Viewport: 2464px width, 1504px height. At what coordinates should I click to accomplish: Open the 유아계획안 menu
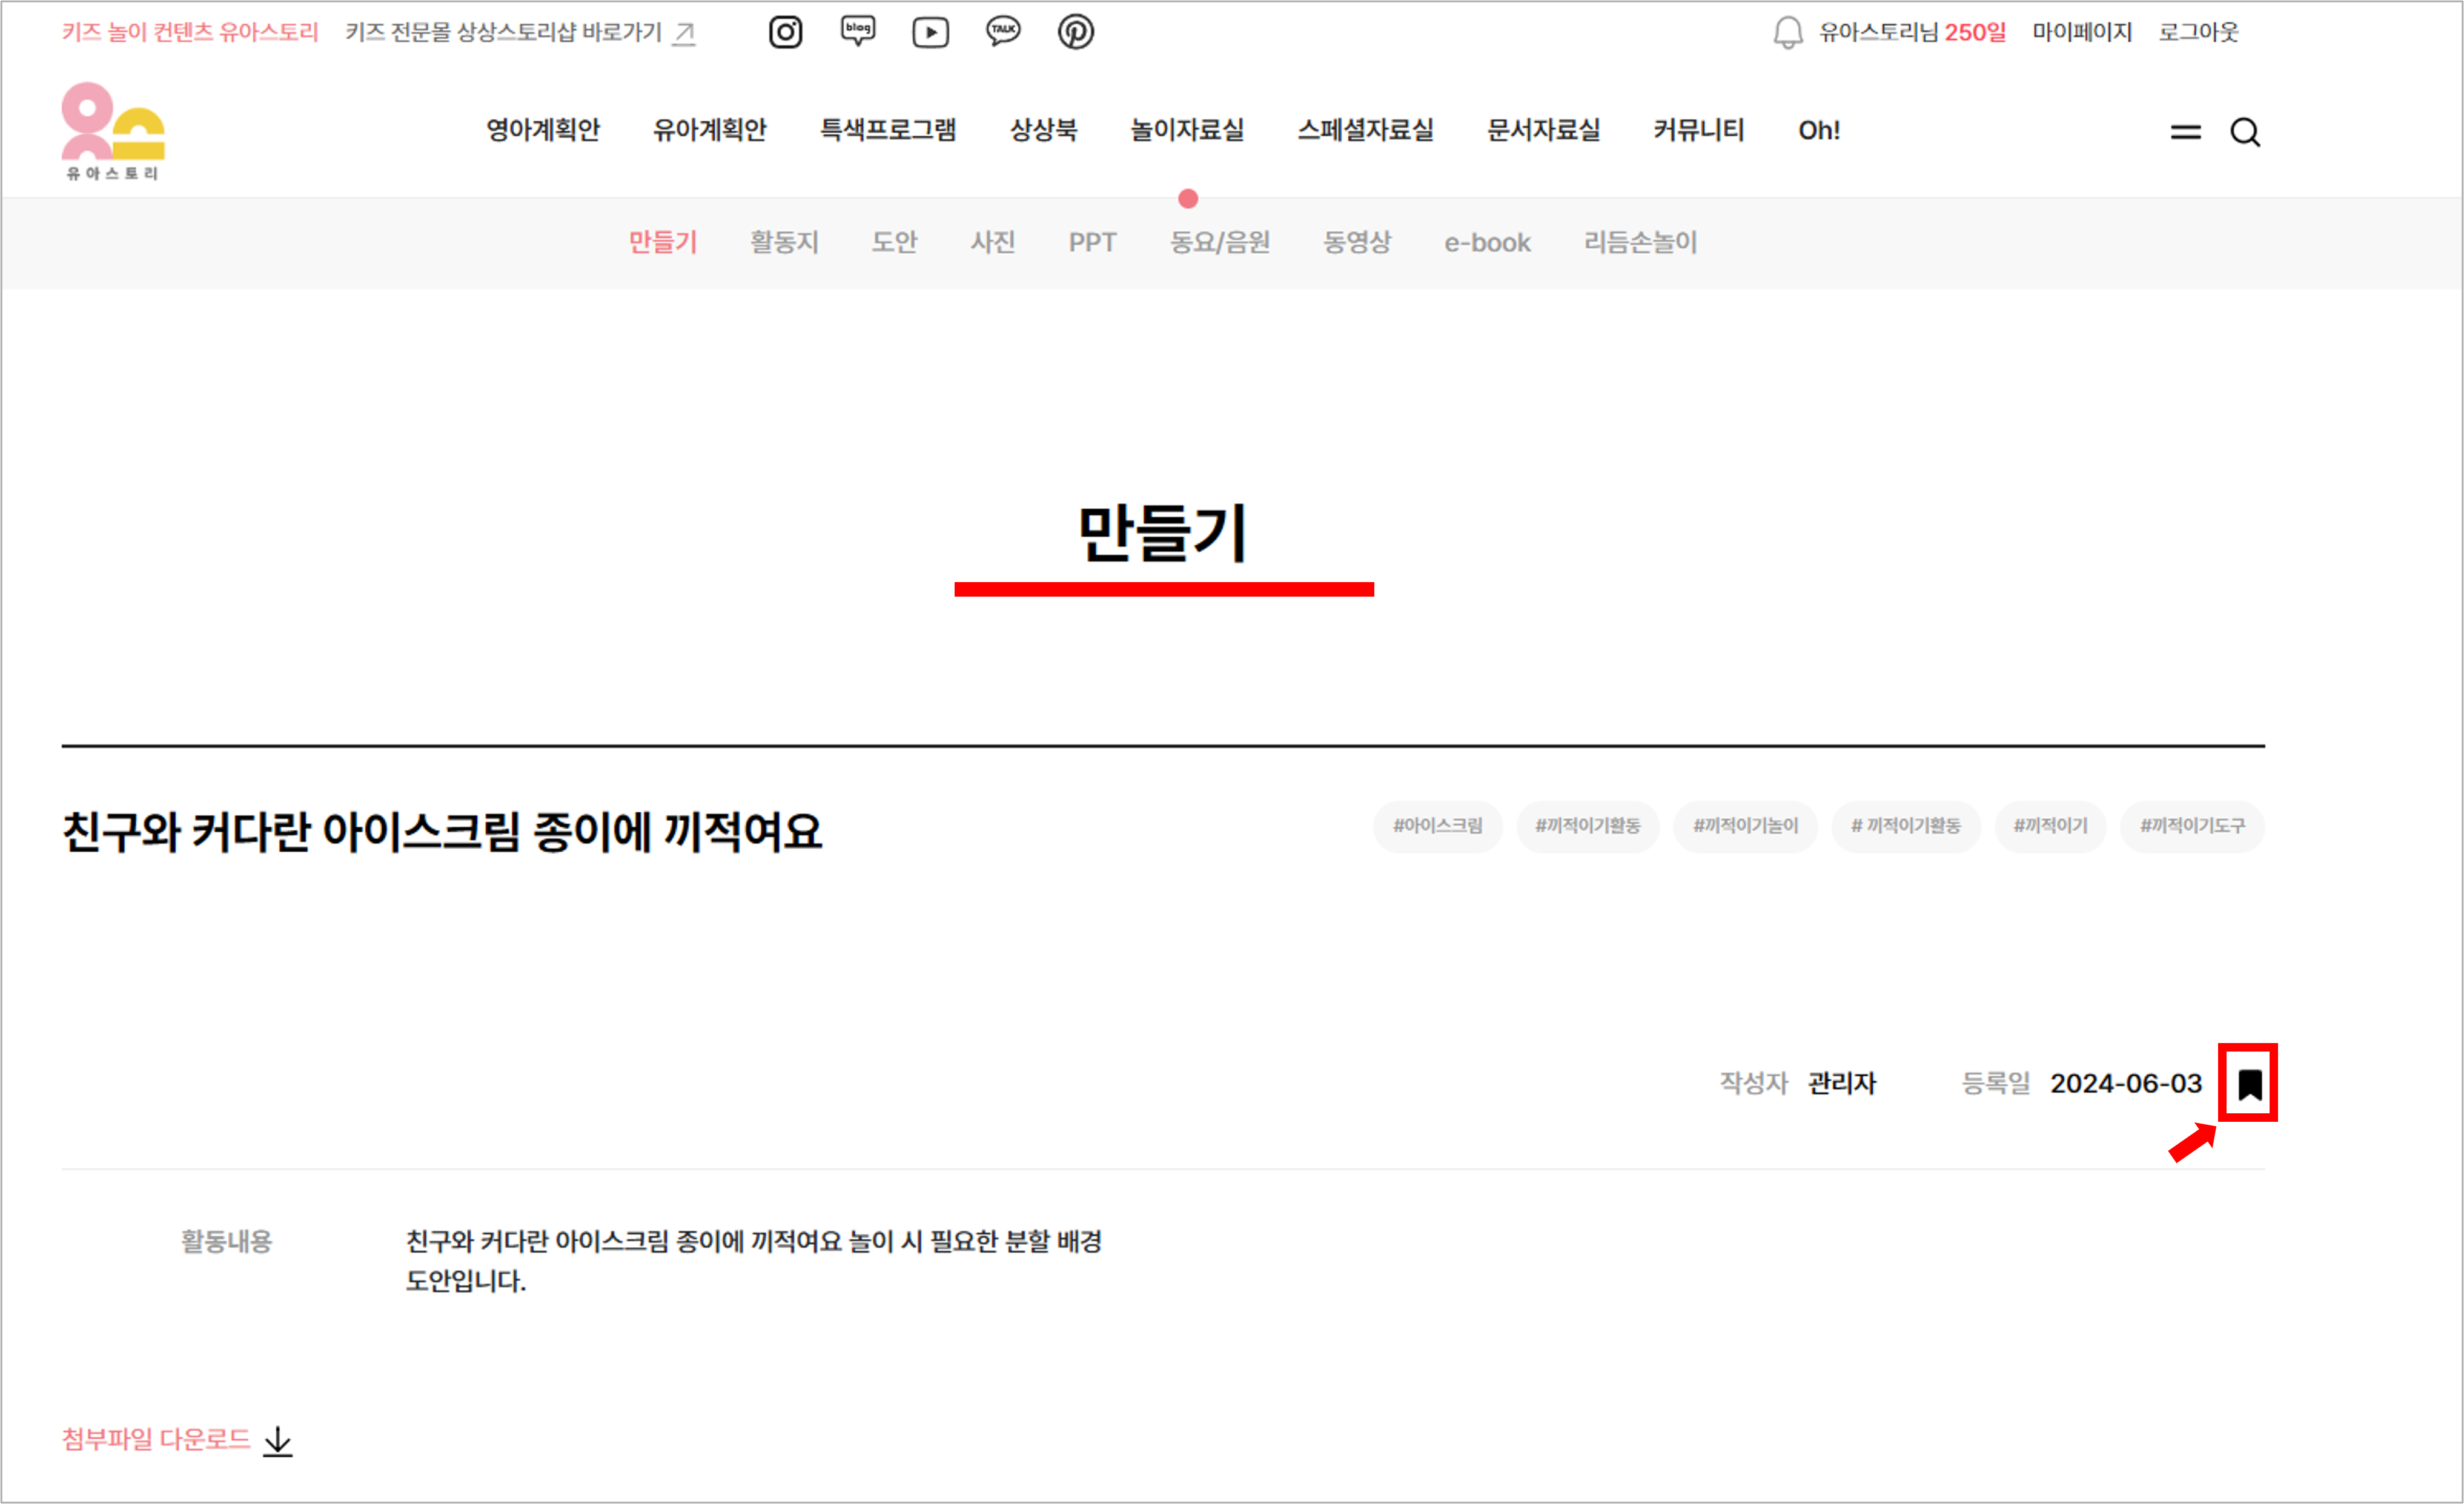[709, 130]
